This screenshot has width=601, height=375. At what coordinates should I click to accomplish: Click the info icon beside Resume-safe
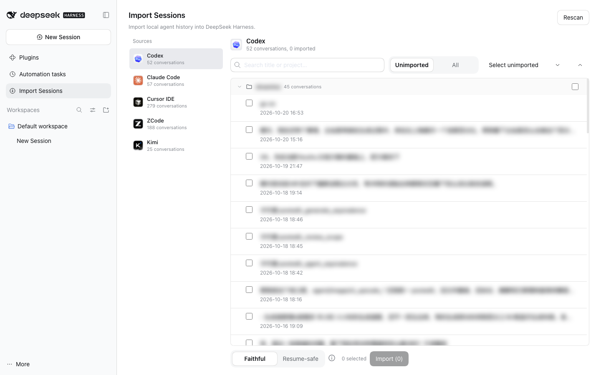point(332,358)
